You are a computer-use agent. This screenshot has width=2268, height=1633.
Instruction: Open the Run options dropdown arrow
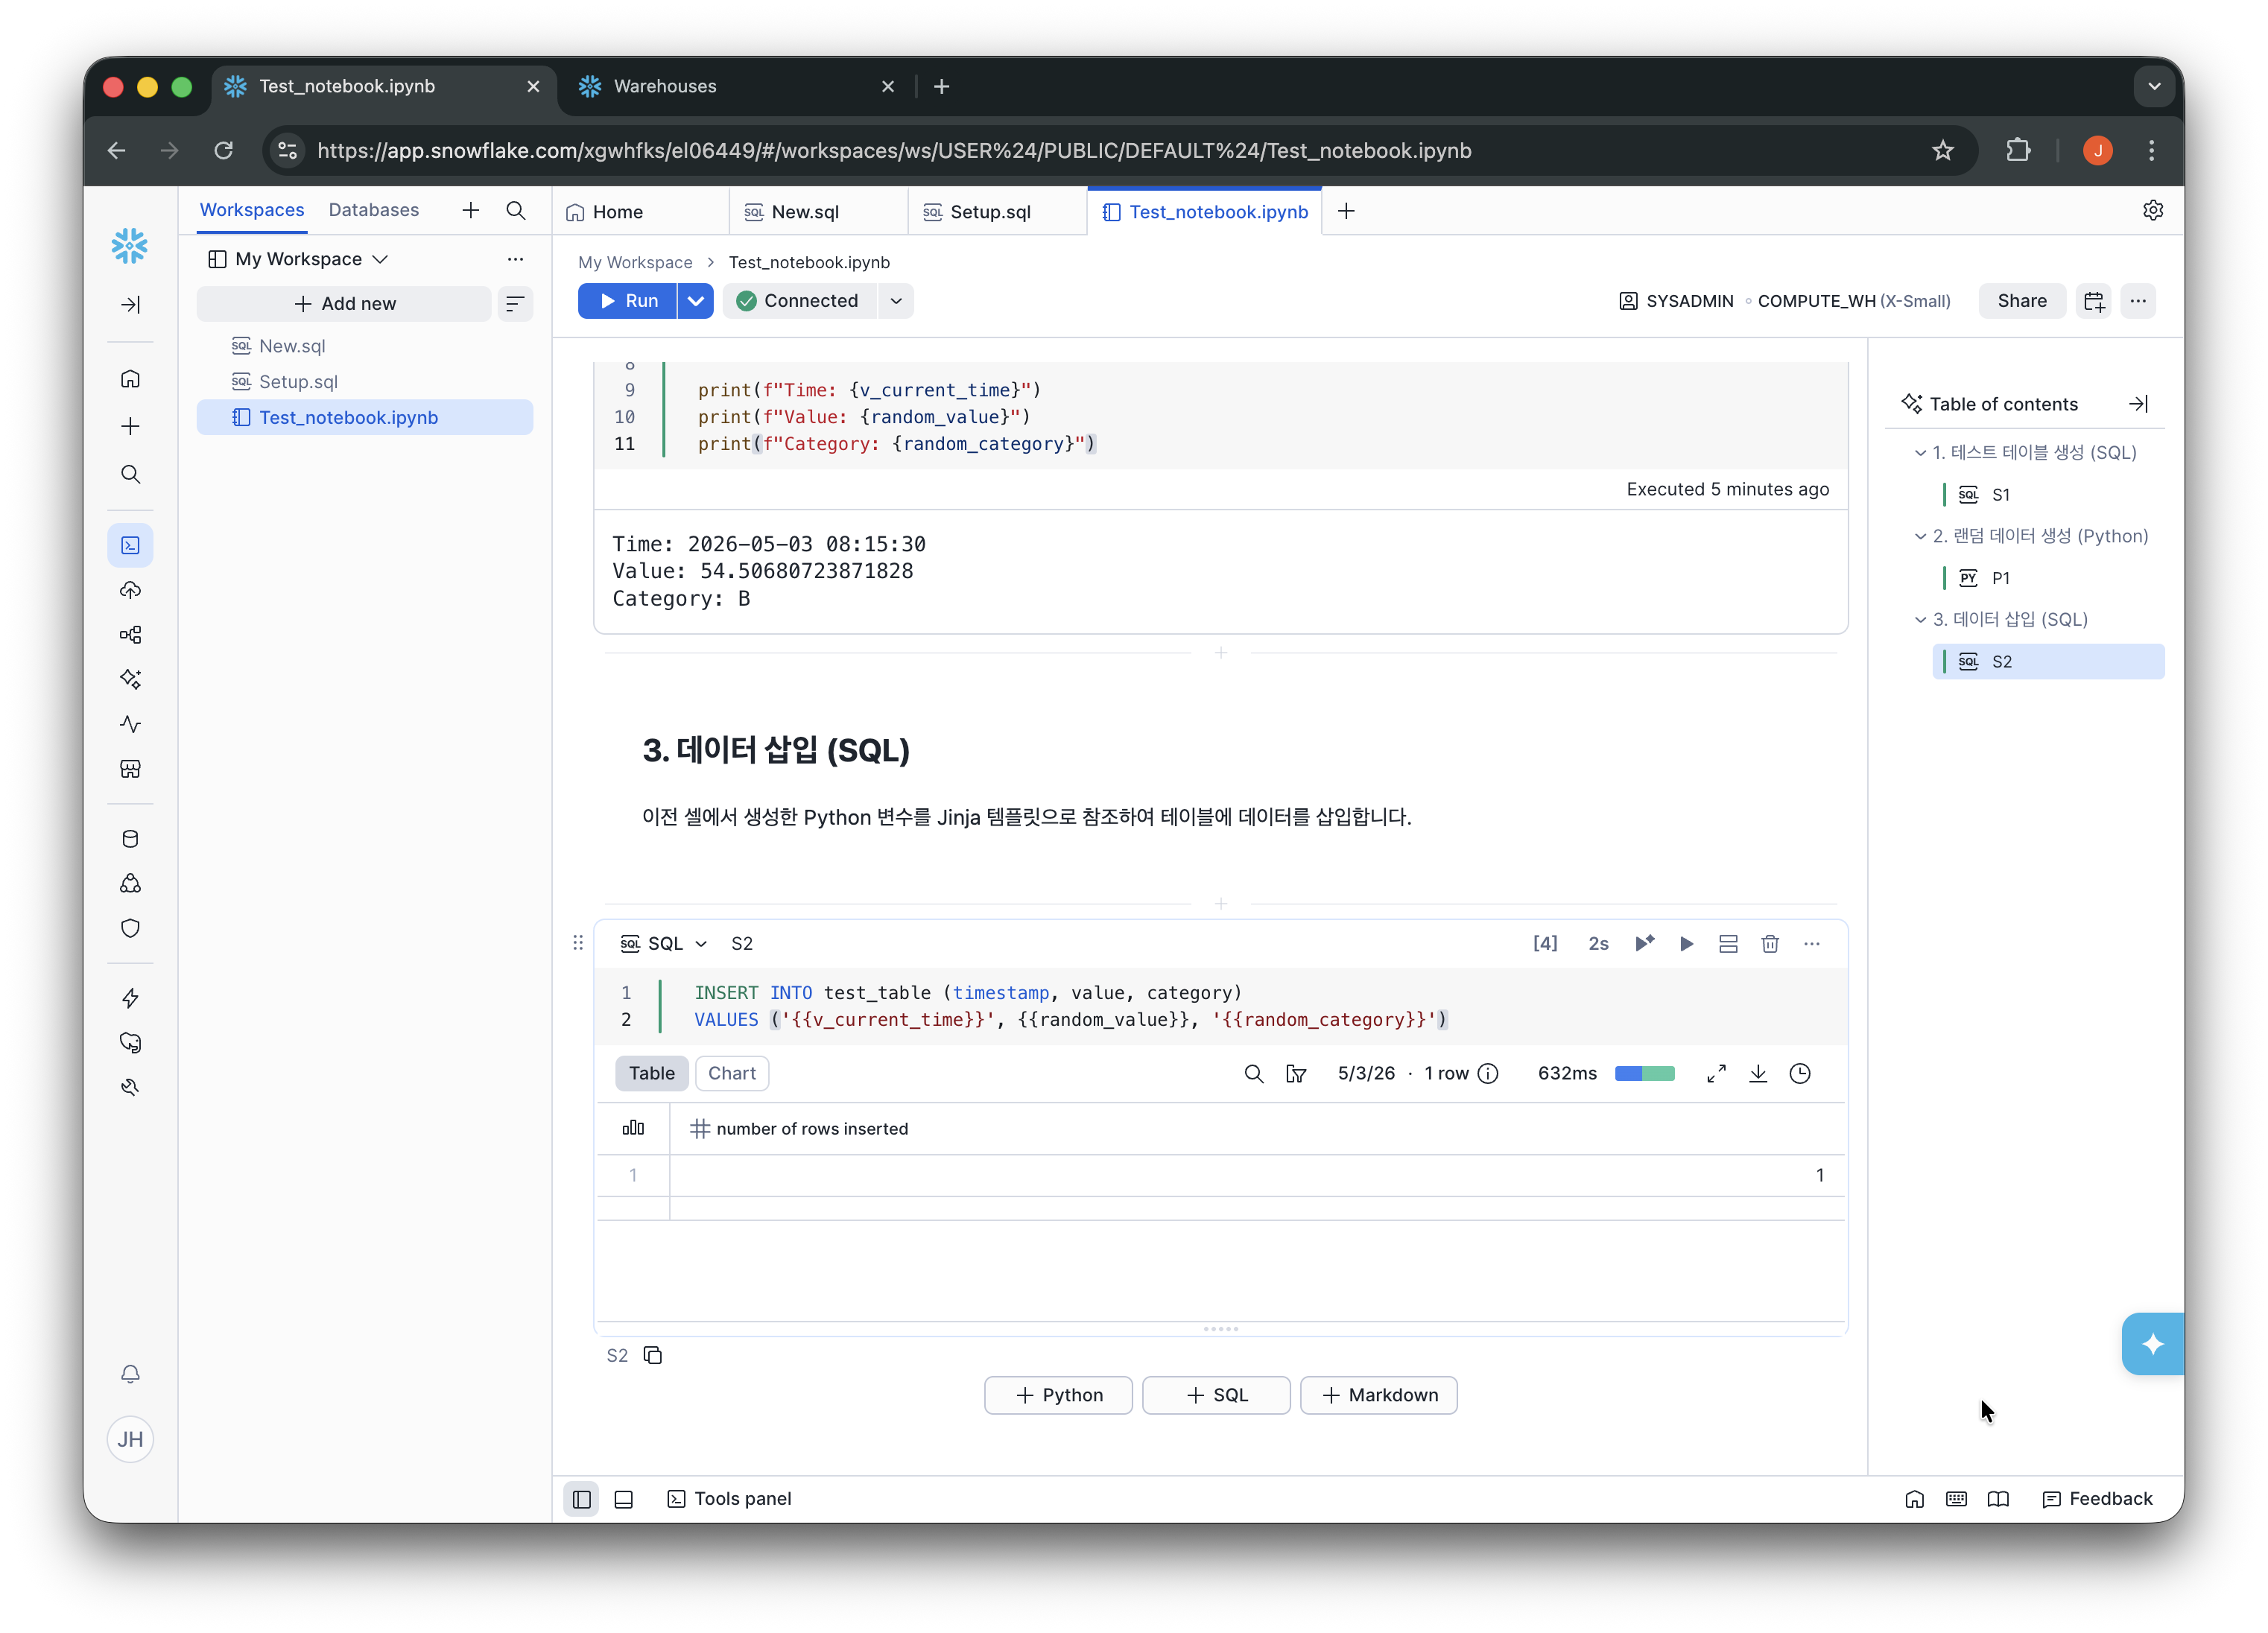[x=696, y=301]
